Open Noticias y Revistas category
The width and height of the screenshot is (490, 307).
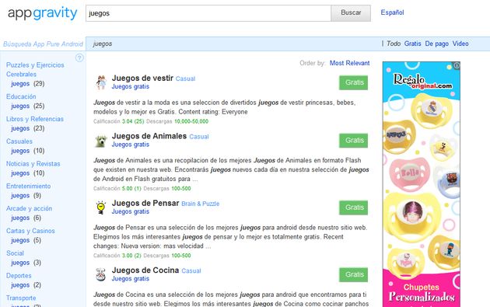(33, 164)
